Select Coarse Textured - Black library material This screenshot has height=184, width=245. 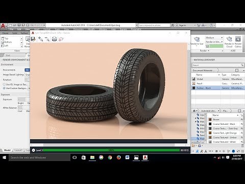click(x=225, y=124)
